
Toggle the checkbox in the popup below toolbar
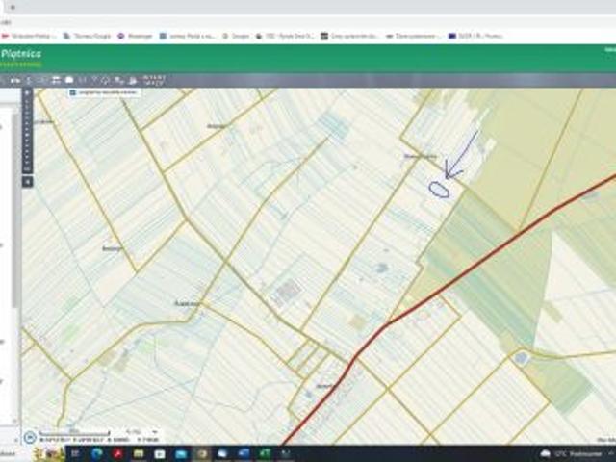(x=73, y=92)
